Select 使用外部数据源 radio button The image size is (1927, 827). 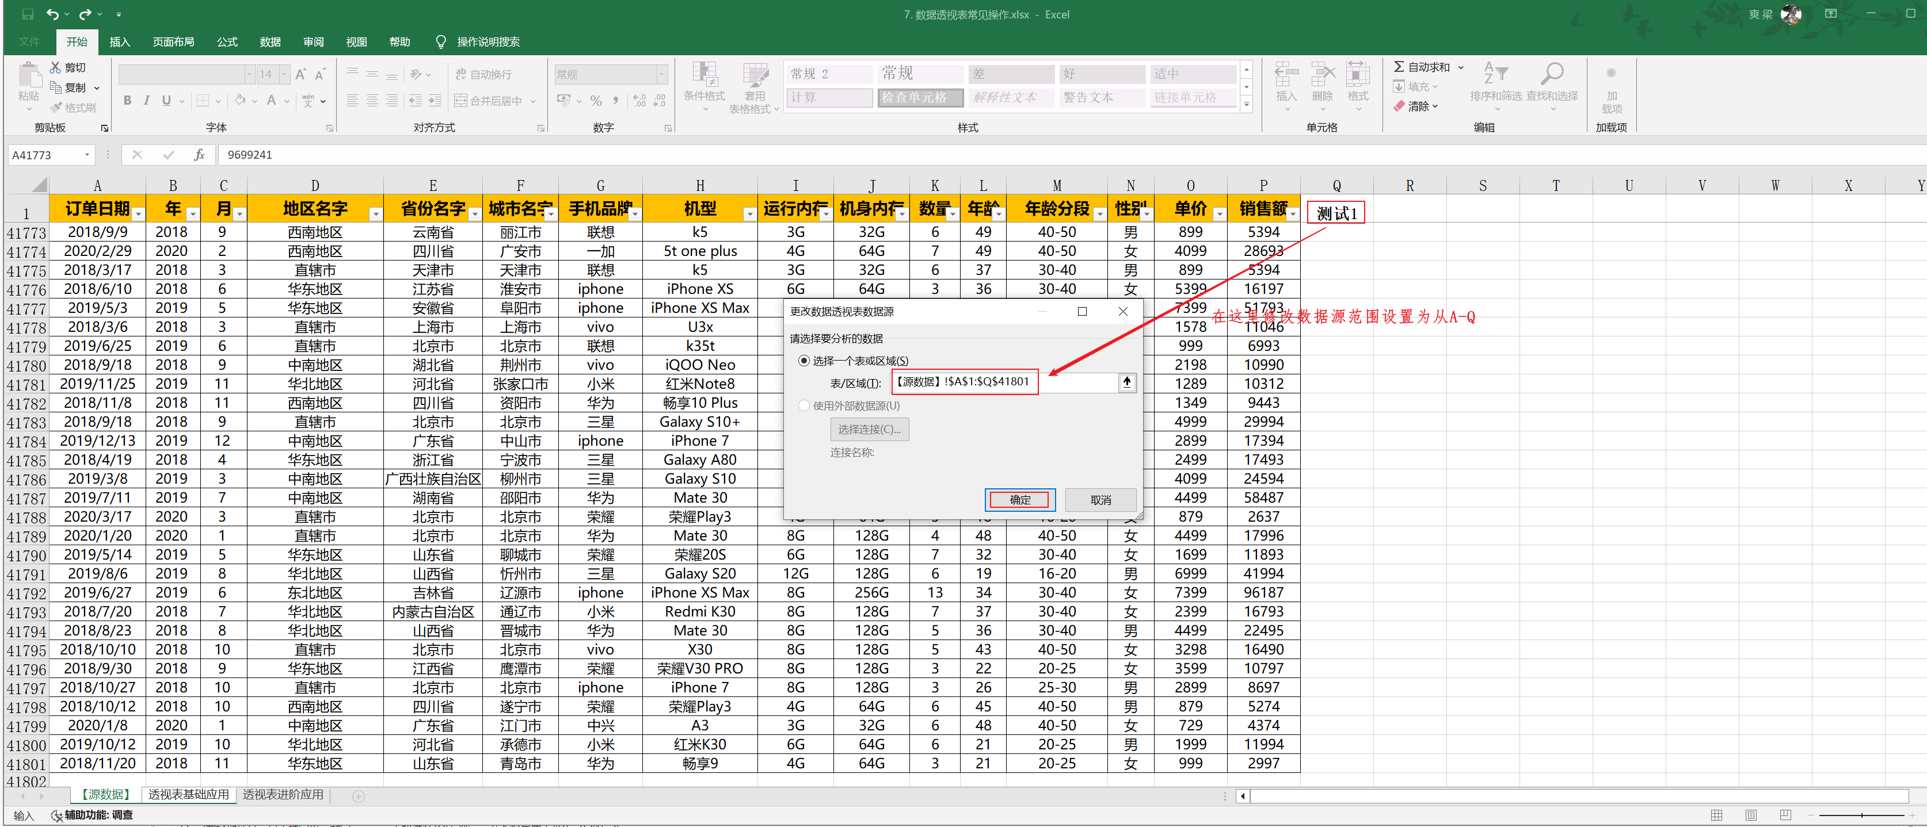point(804,405)
